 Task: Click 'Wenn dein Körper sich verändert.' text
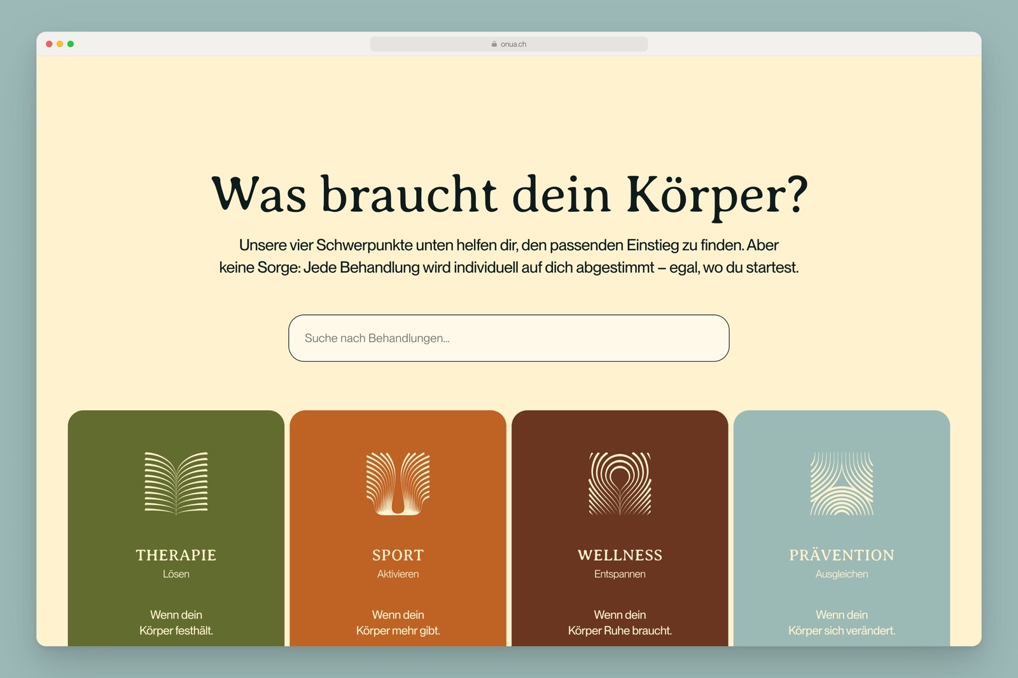pyautogui.click(x=842, y=623)
